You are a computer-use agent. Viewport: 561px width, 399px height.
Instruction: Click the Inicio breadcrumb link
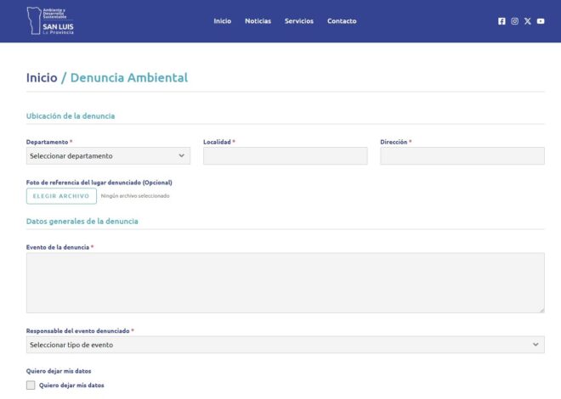click(x=42, y=77)
